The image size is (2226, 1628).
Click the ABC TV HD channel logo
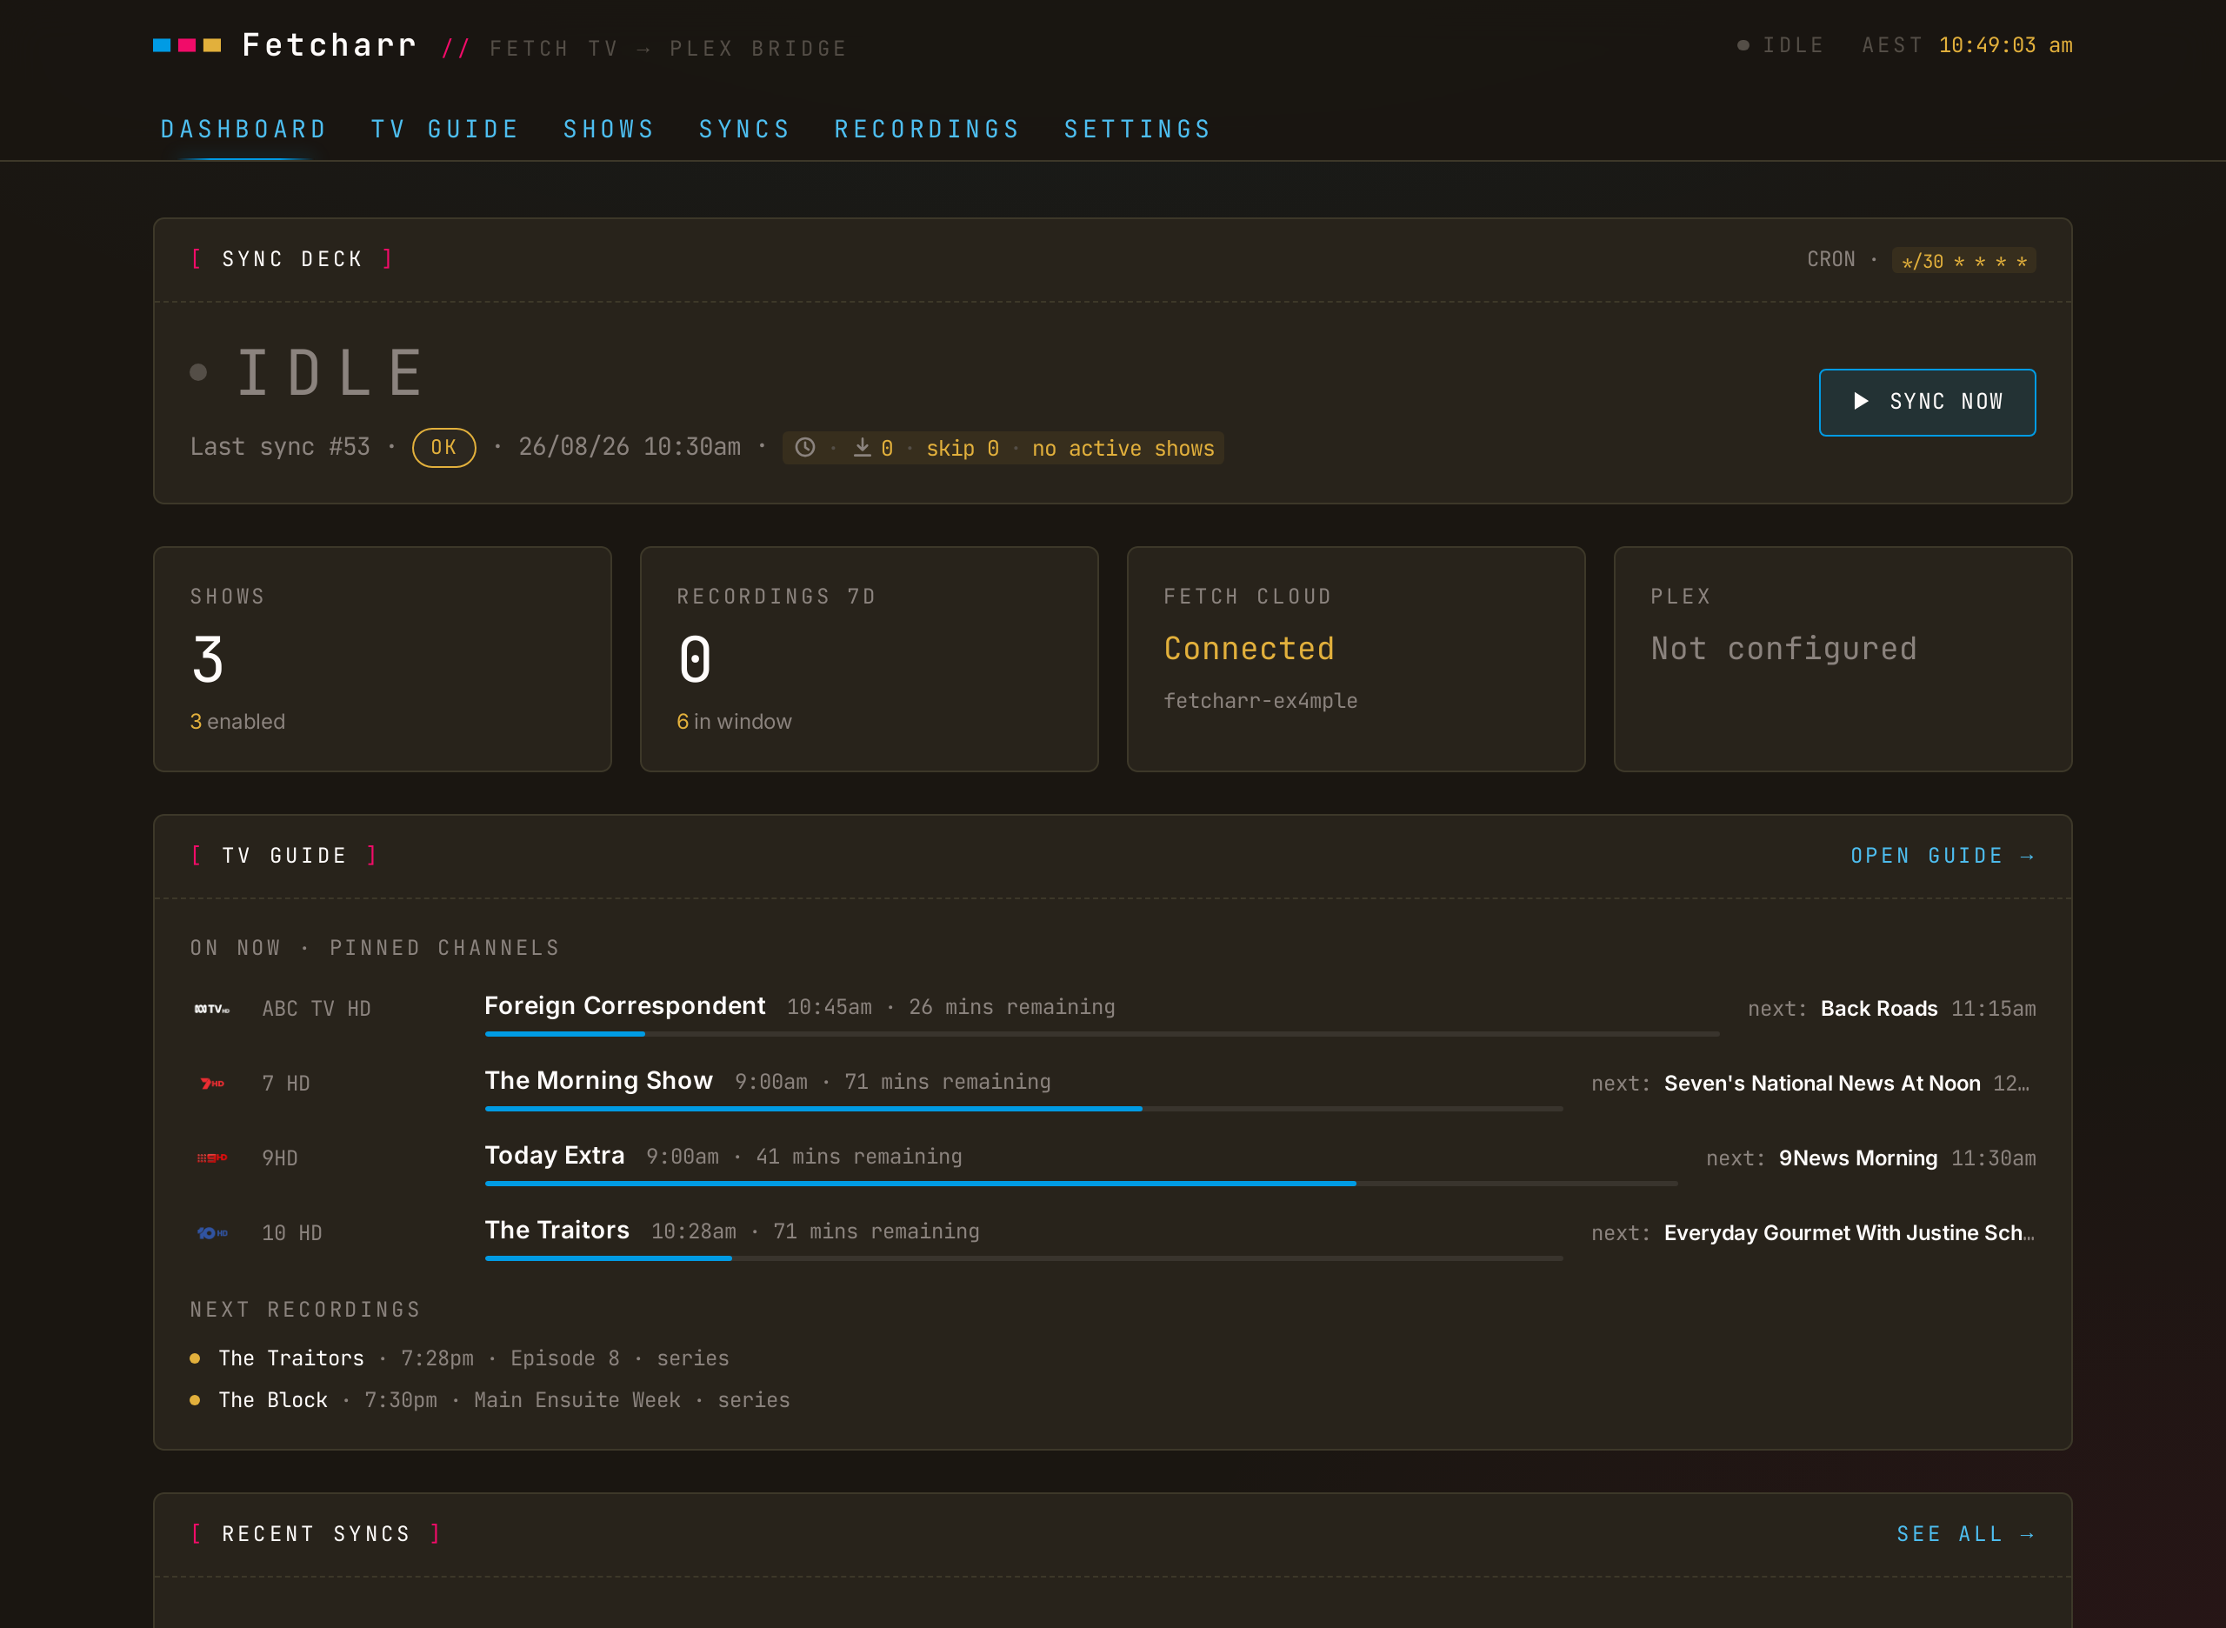tap(212, 1009)
